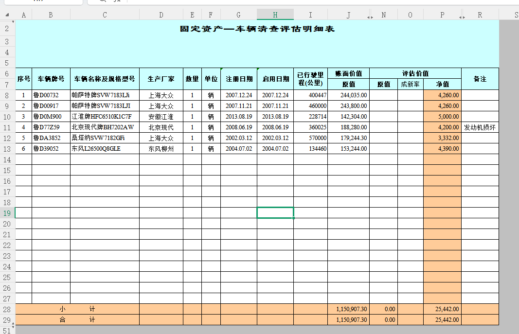The width and height of the screenshot is (519, 334).
Task: Select row 19 header
Action: [7, 213]
